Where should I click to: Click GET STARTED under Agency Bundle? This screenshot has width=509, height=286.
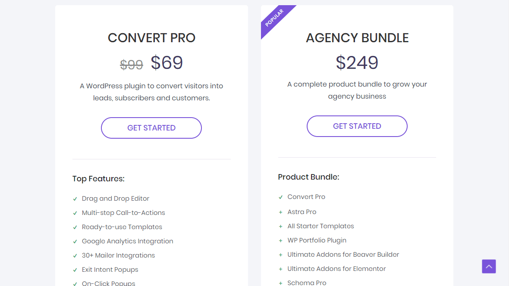click(357, 126)
